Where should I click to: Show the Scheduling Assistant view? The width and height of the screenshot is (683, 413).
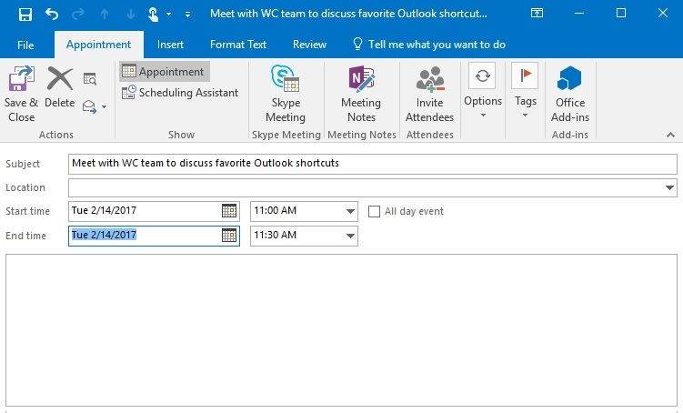point(180,93)
